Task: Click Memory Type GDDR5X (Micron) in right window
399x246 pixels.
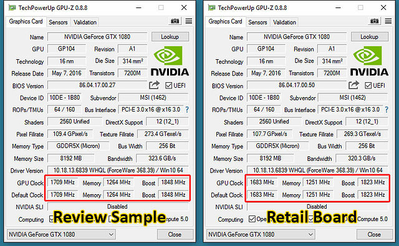Action: 277,146
